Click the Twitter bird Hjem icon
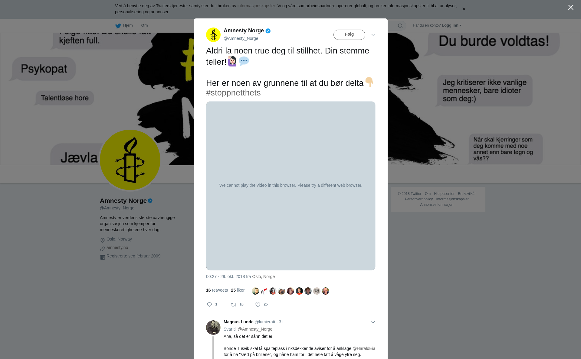 click(118, 26)
